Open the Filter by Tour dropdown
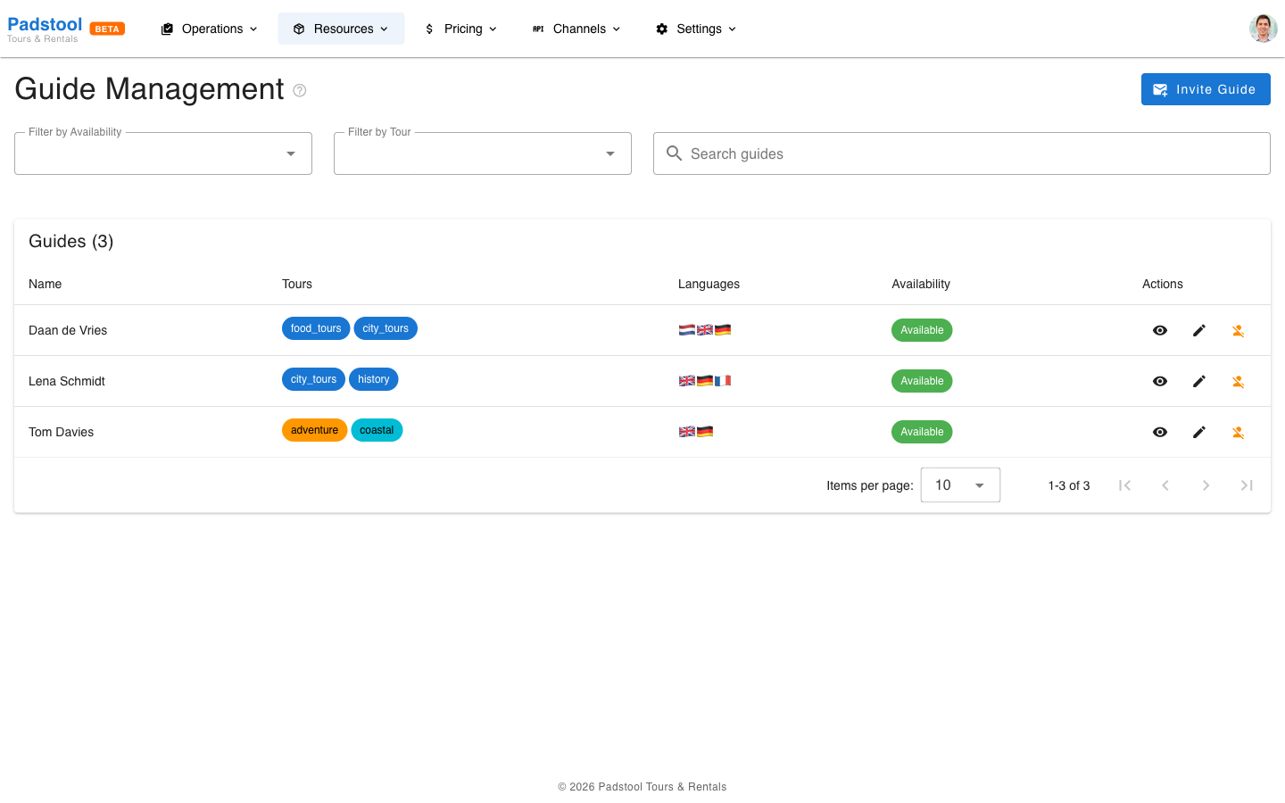The image size is (1285, 803). (x=483, y=153)
